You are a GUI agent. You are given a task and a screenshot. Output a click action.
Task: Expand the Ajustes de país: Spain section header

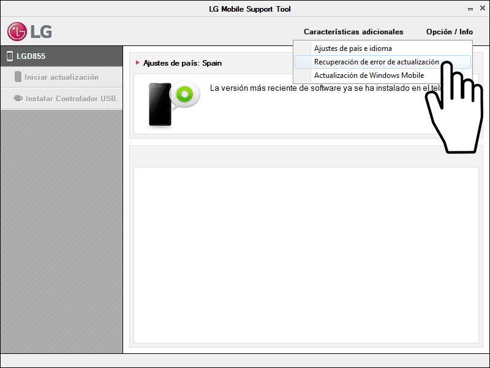click(x=184, y=63)
